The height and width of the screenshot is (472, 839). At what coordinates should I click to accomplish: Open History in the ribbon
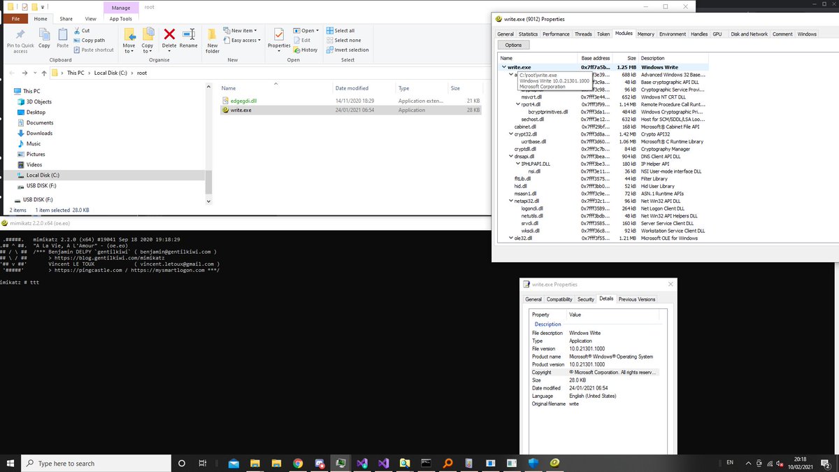tap(306, 50)
